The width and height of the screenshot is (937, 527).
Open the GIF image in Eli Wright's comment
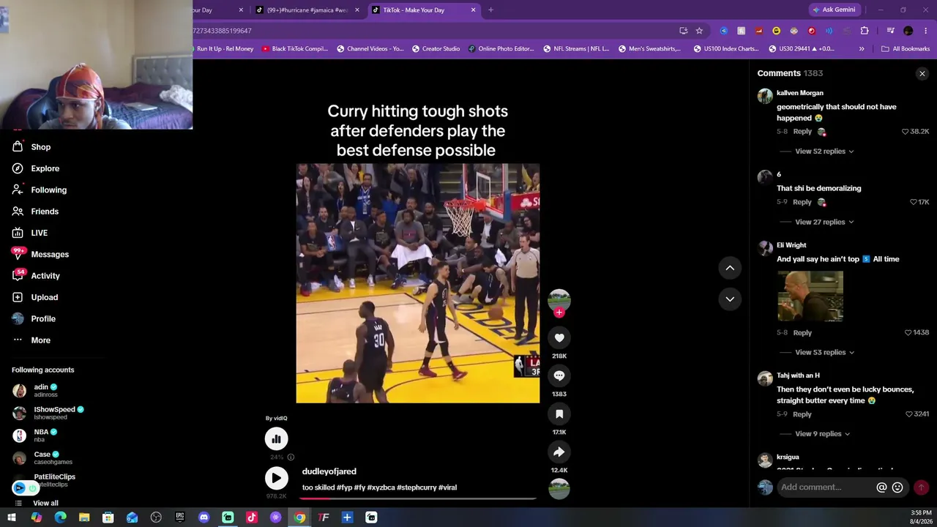[x=810, y=296]
